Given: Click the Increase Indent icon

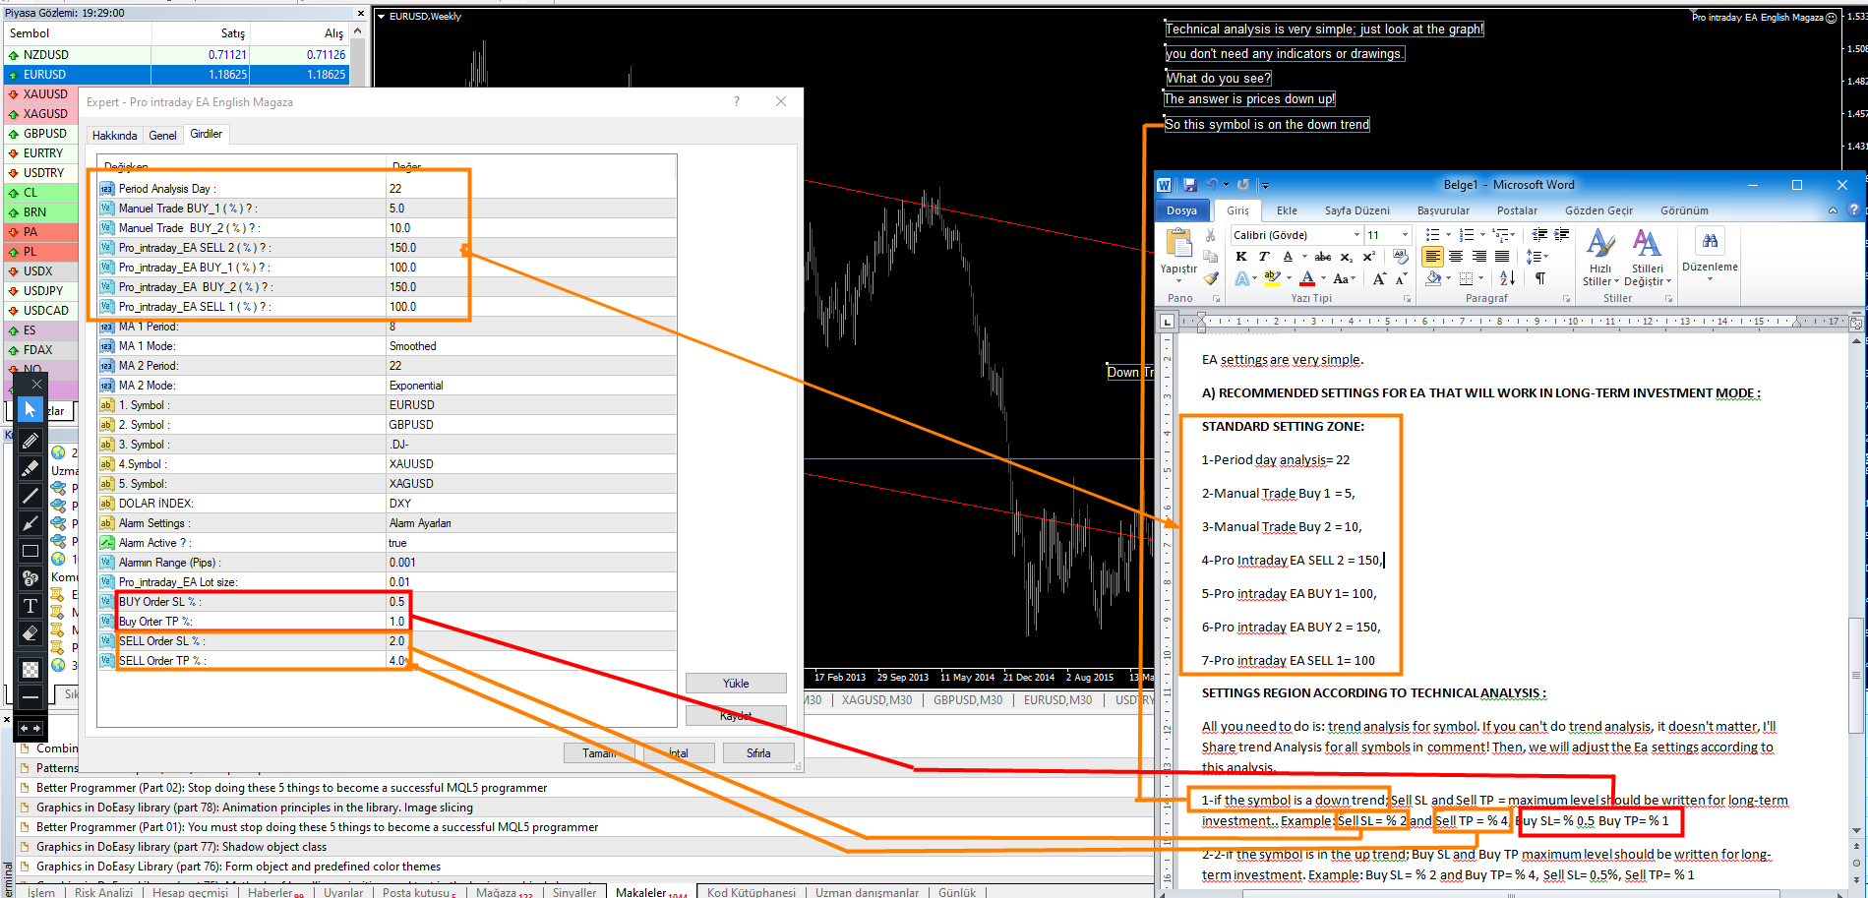Looking at the screenshot, I should (1561, 235).
